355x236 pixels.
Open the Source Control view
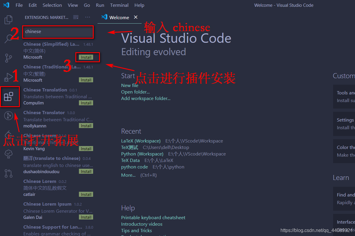tap(9, 58)
